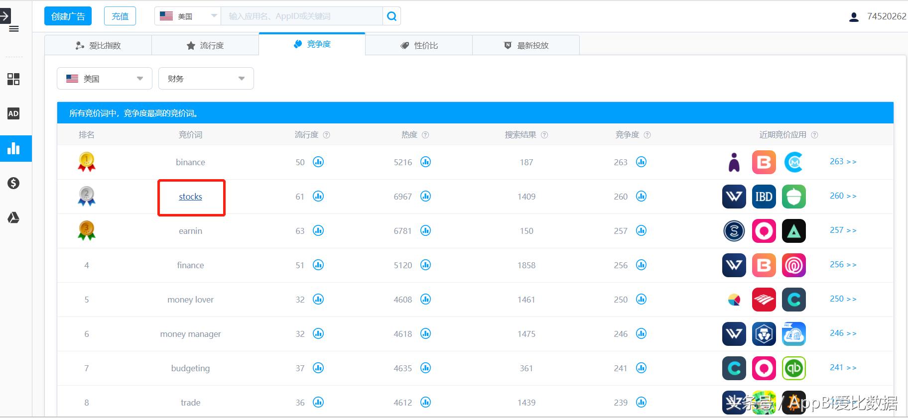
Task: View more apps via 263 >> link
Action: point(843,162)
